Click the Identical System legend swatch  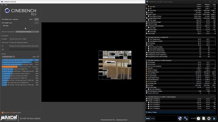pos(11,113)
